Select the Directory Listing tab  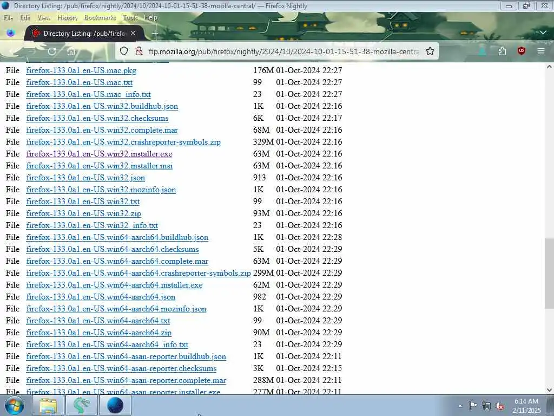tap(85, 33)
